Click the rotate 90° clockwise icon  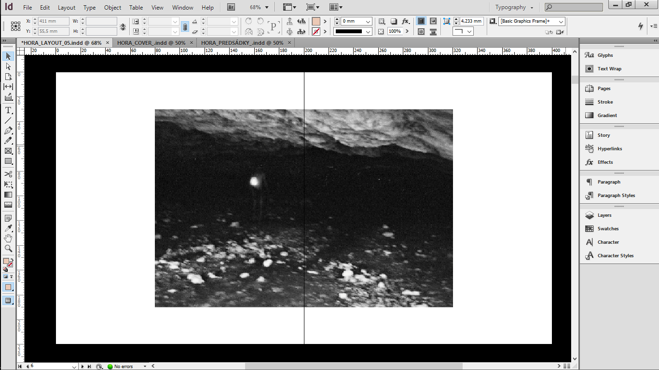pyautogui.click(x=248, y=21)
